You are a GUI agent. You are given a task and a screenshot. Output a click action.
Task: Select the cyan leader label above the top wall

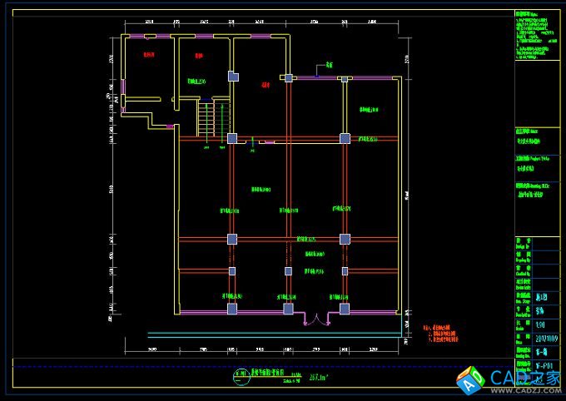[x=329, y=63]
